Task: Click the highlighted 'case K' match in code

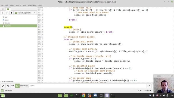Action: pyautogui.click(x=68, y=27)
